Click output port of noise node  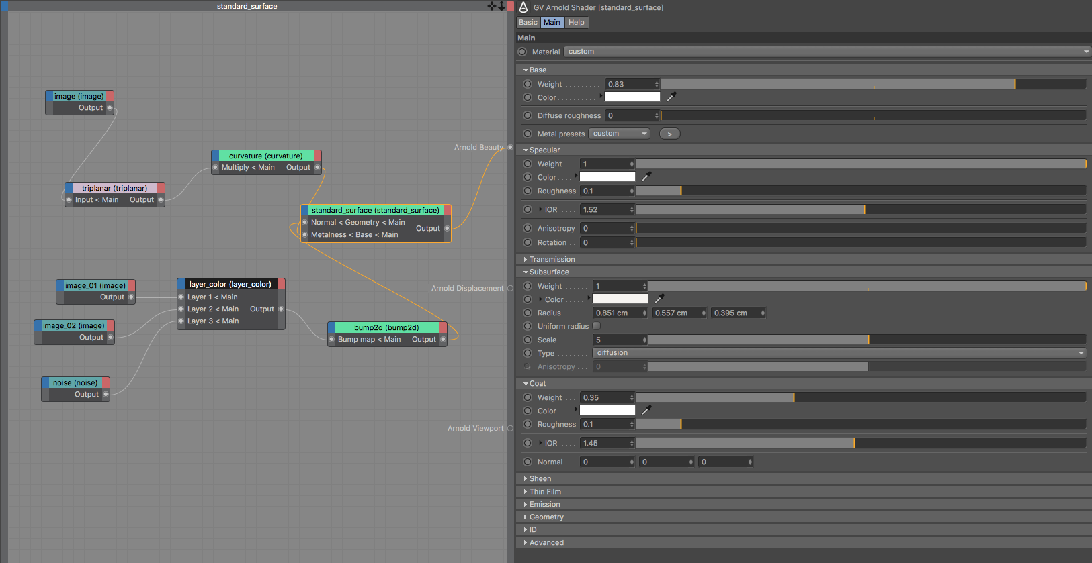(106, 394)
